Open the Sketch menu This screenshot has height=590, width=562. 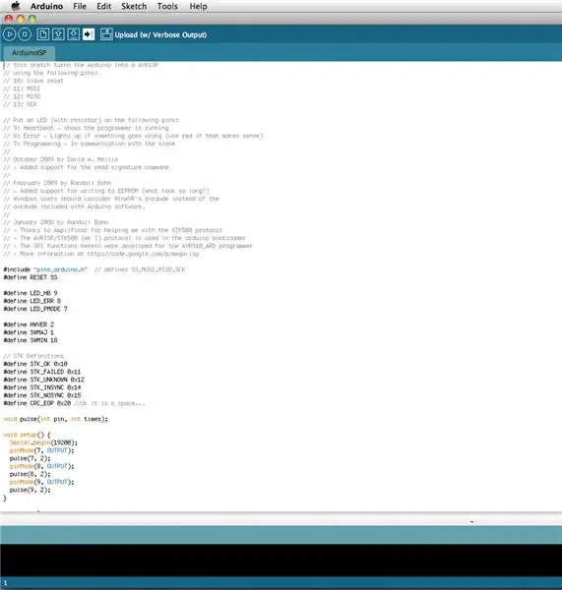point(134,7)
